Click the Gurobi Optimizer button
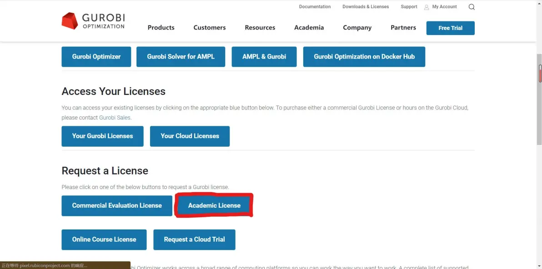 tap(96, 57)
